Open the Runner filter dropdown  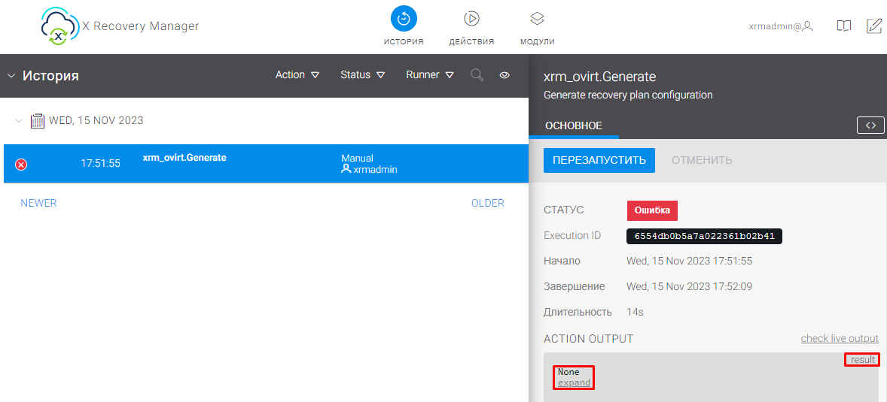pyautogui.click(x=430, y=75)
